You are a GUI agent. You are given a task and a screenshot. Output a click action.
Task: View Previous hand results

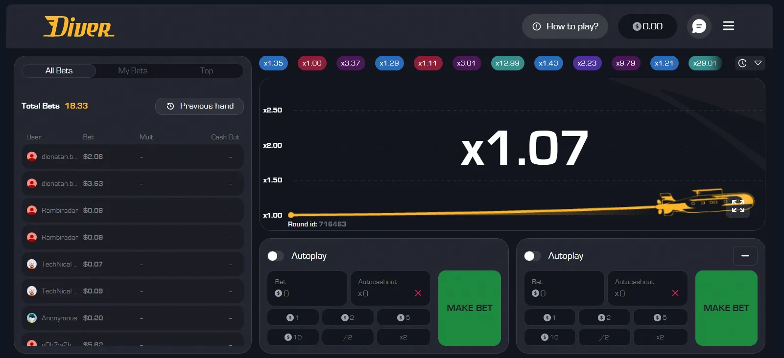(199, 106)
